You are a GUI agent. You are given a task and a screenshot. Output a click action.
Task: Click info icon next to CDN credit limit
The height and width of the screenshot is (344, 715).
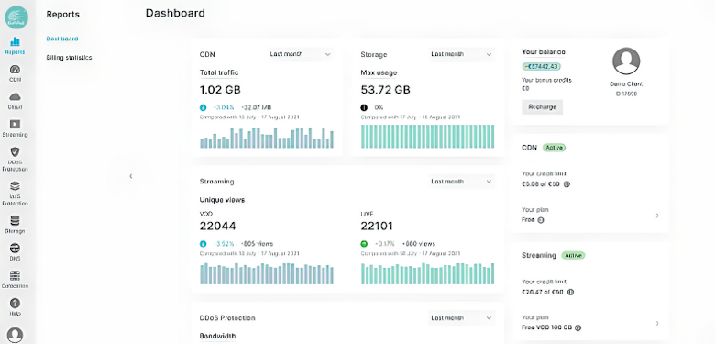tap(566, 184)
